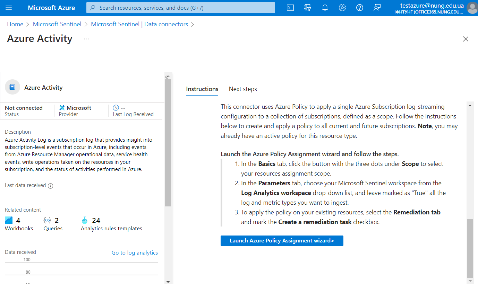Collapse the connector details pane with the chevron
Image resolution: width=478 pixels, height=284 pixels.
coord(168,77)
